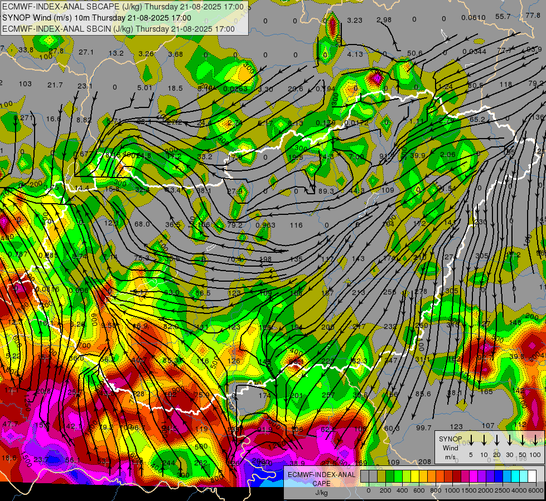
Task: Click the '200' tick under the CAPE color bar
Action: click(385, 490)
